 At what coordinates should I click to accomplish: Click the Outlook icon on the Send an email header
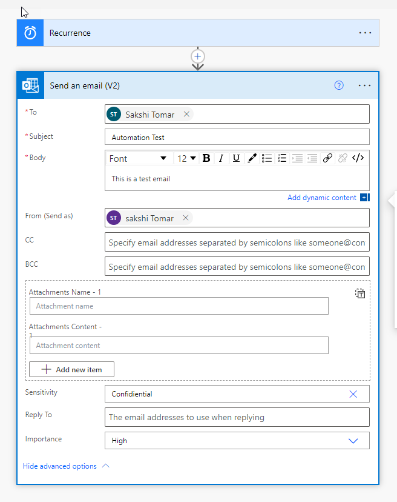[31, 85]
